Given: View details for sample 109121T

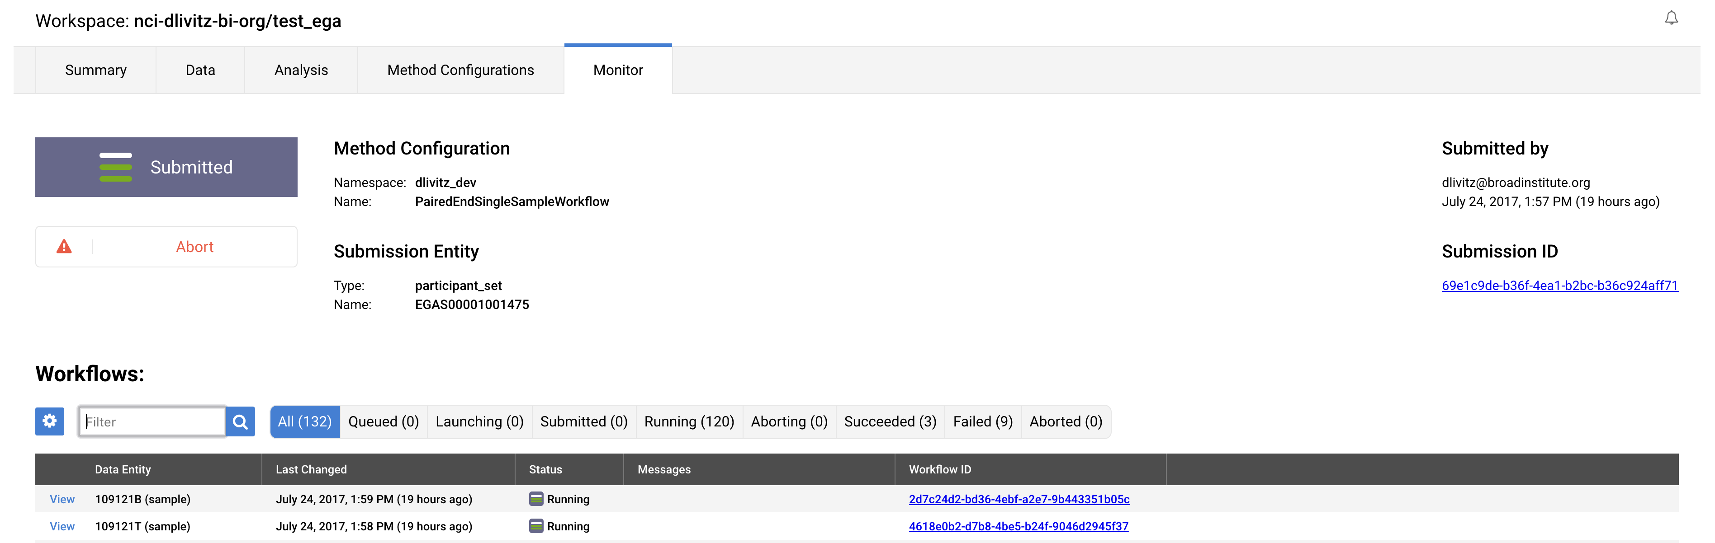Looking at the screenshot, I should click(x=62, y=526).
